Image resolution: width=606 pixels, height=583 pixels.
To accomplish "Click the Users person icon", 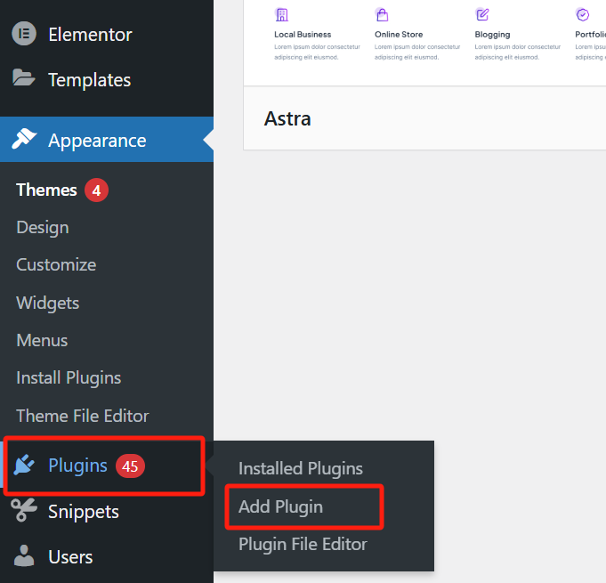I will [x=24, y=556].
